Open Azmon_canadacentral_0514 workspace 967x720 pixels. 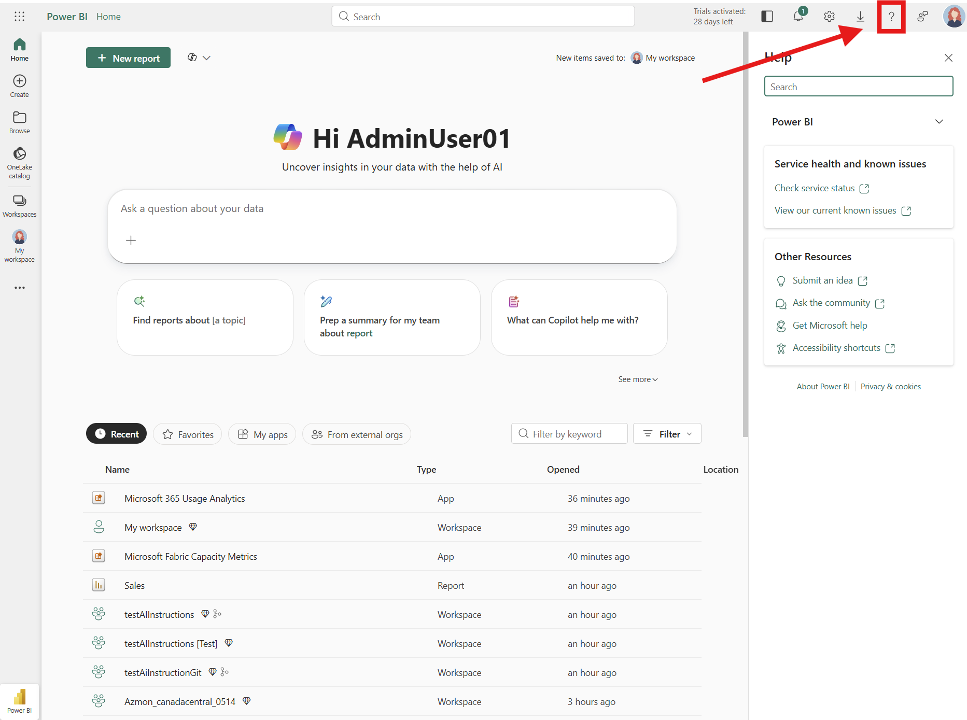[x=179, y=702]
